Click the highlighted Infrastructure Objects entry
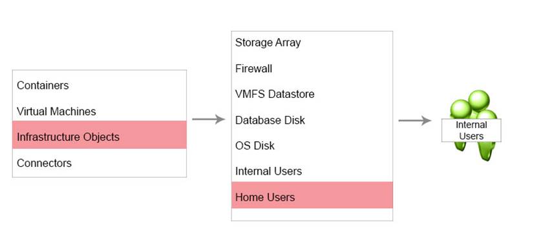 (x=100, y=135)
